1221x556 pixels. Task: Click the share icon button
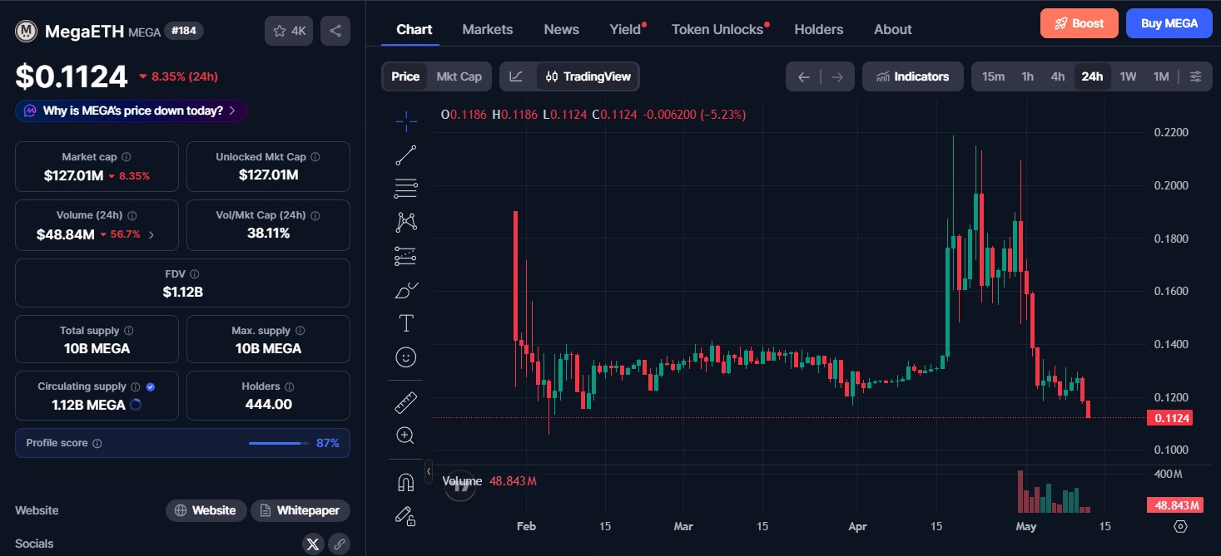click(335, 31)
